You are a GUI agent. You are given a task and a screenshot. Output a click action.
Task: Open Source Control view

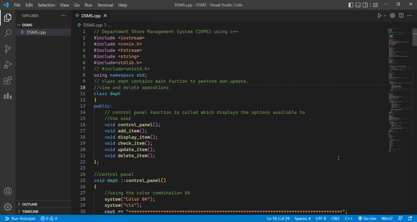click(x=8, y=49)
